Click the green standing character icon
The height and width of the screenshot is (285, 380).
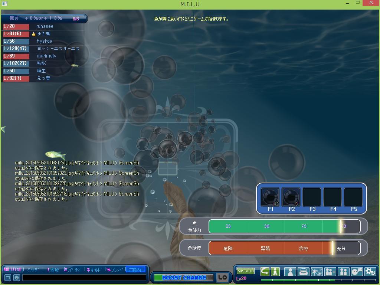[275, 272]
